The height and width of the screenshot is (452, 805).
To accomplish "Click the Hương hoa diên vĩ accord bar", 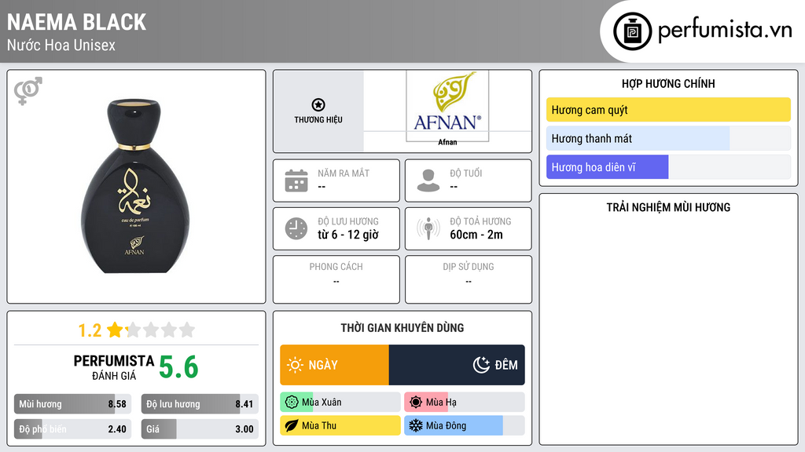I will click(x=668, y=167).
